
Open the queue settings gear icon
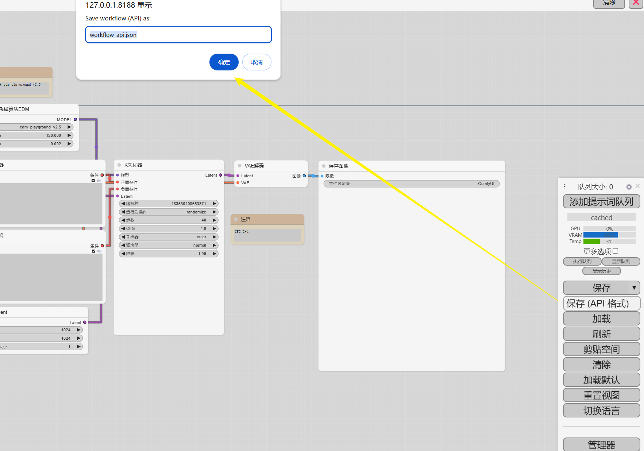click(629, 187)
